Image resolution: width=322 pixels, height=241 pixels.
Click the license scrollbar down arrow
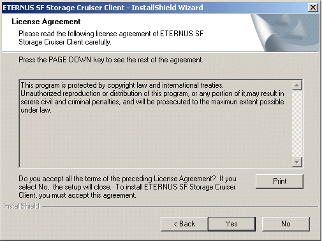point(297,162)
